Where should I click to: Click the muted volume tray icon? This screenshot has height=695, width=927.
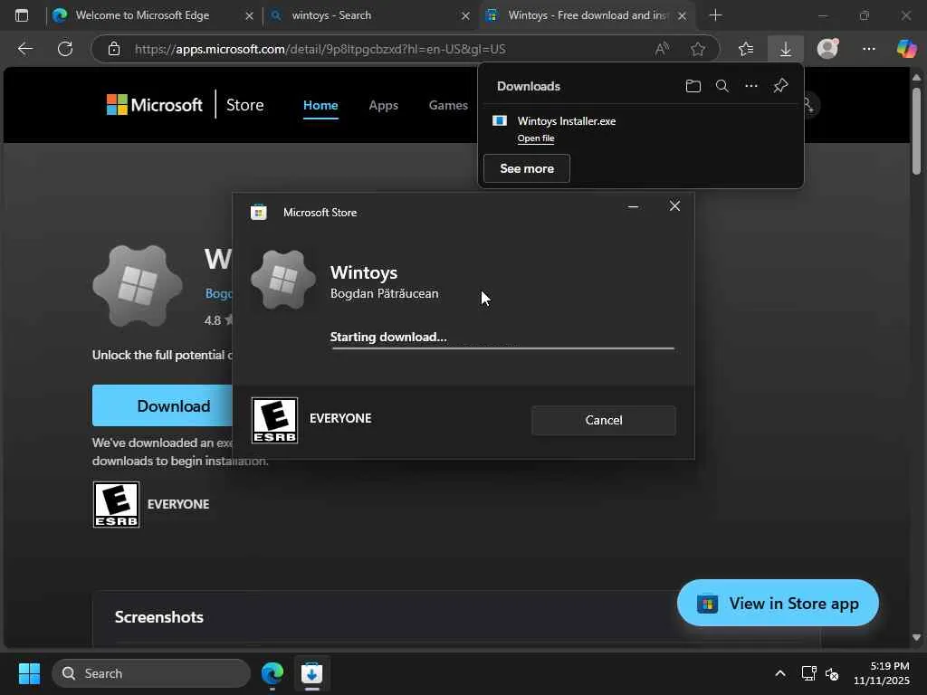click(x=832, y=673)
